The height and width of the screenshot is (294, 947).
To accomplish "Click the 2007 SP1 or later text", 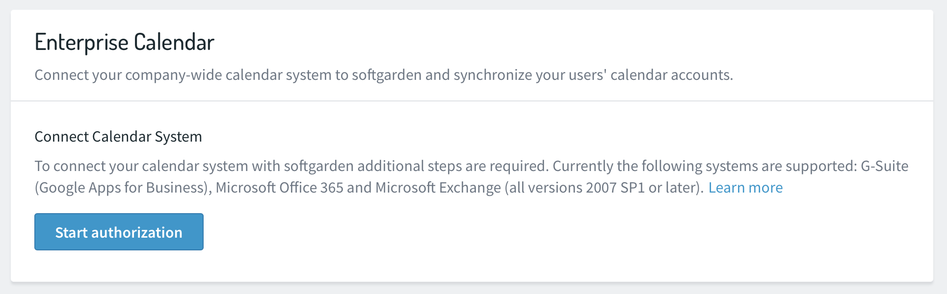I will pyautogui.click(x=641, y=188).
